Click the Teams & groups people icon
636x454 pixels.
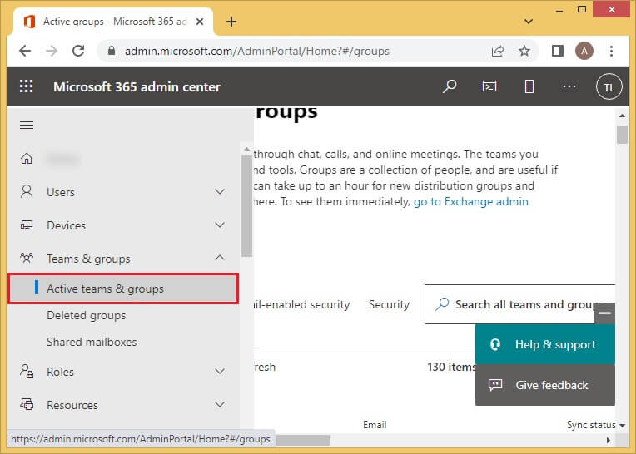pos(27,258)
